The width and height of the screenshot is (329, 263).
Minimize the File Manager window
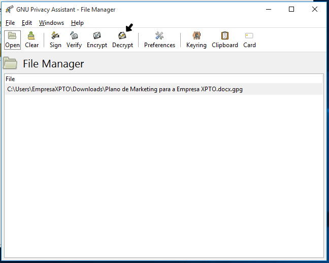pos(269,10)
